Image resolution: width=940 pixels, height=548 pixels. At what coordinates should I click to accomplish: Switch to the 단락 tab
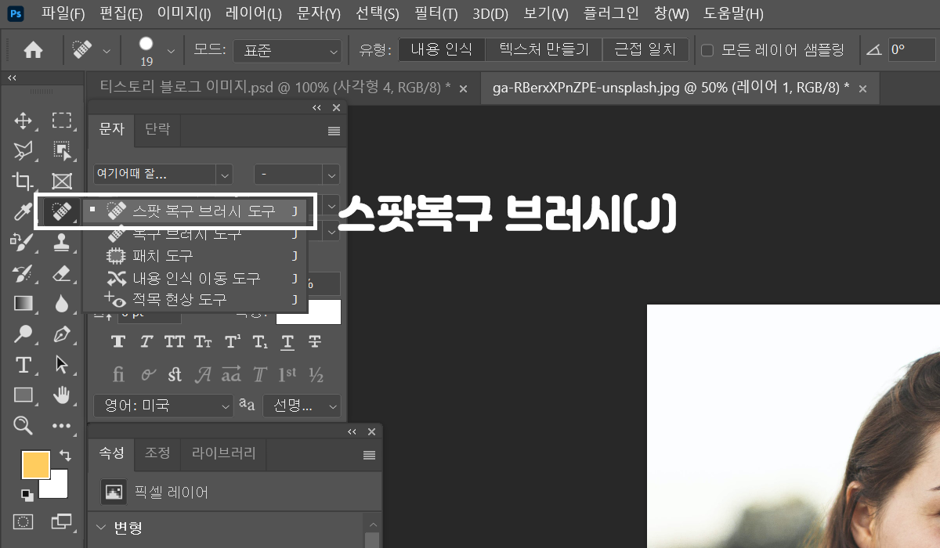click(x=157, y=130)
